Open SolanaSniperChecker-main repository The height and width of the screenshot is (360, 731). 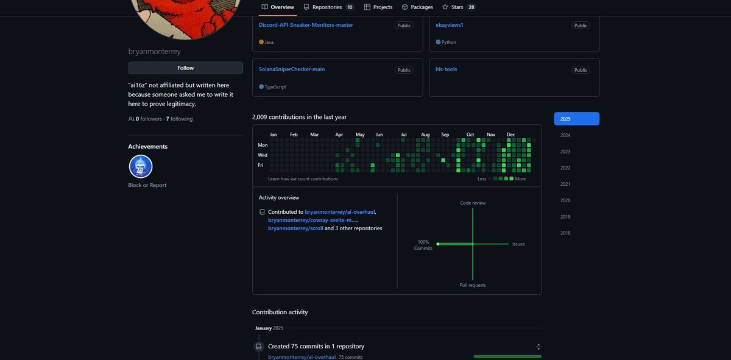pos(292,69)
